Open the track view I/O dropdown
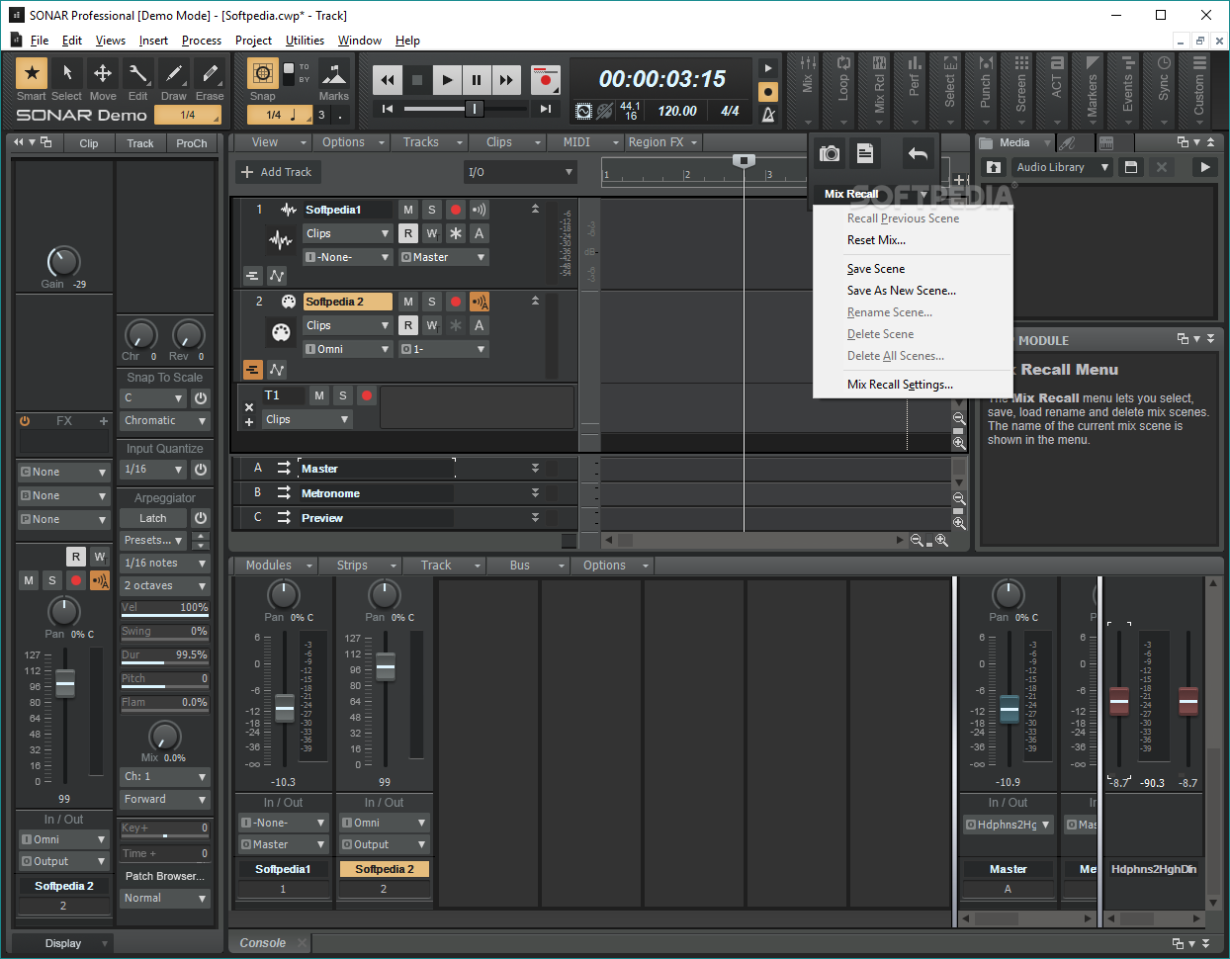1230x959 pixels. tap(520, 172)
